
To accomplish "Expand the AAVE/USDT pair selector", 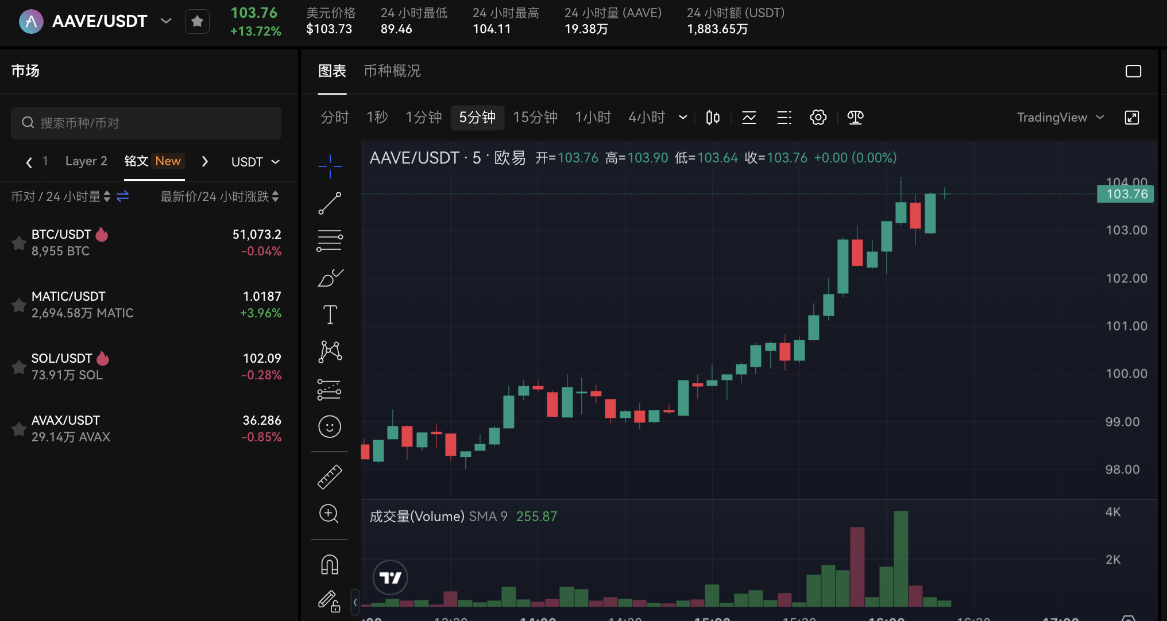I will pos(166,21).
